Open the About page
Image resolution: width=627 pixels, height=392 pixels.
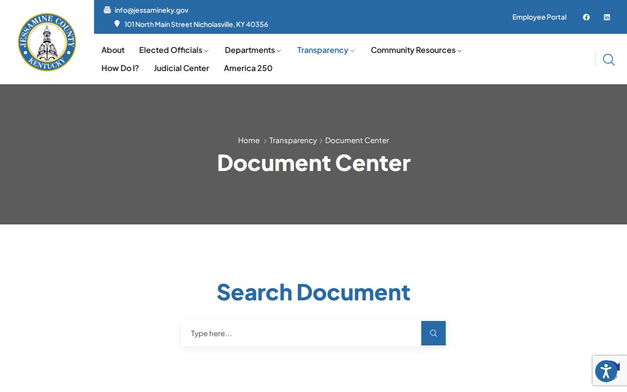click(x=113, y=50)
